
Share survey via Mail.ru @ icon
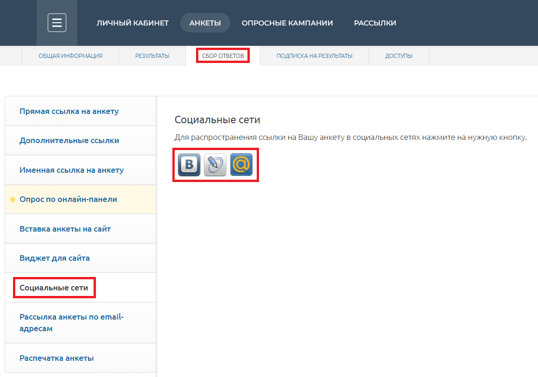pos(241,165)
